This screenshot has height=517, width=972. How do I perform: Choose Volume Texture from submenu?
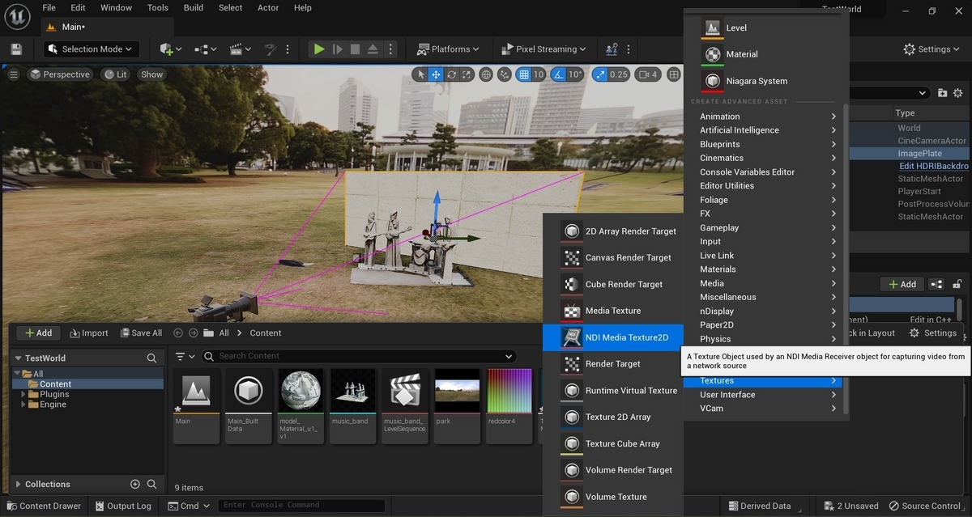click(612, 497)
